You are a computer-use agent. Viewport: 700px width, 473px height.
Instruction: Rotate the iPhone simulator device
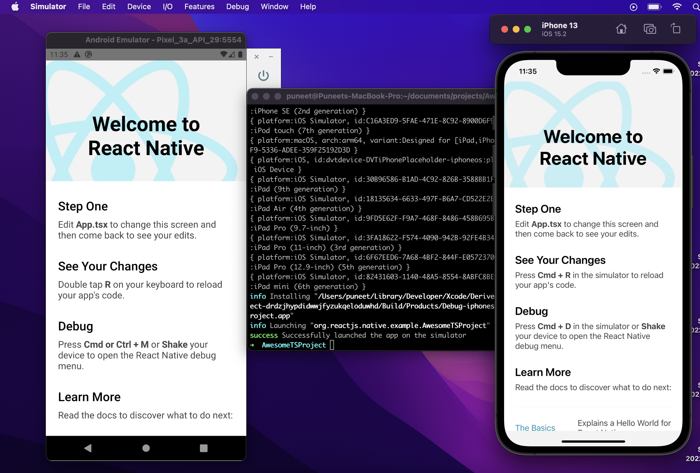point(676,29)
